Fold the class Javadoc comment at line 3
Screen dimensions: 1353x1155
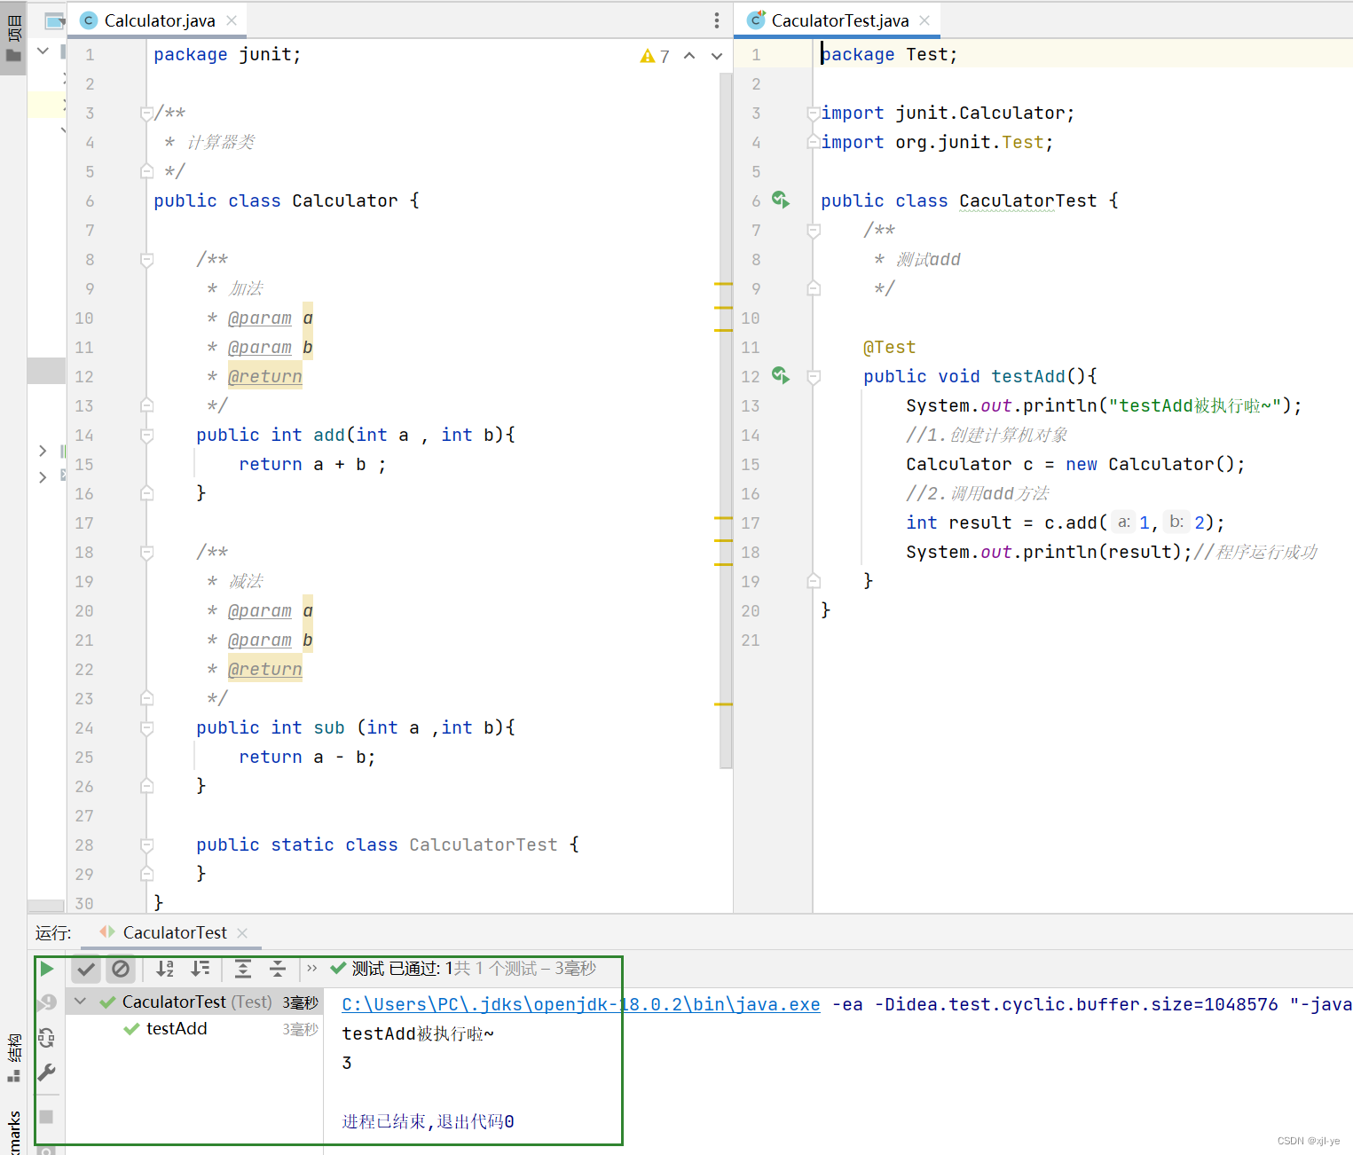pos(146,114)
